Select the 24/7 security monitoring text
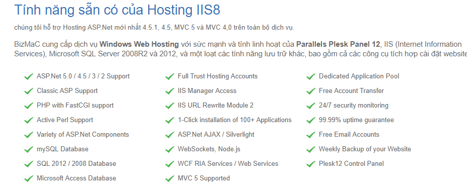This screenshot has height=195, width=467. pos(354,105)
